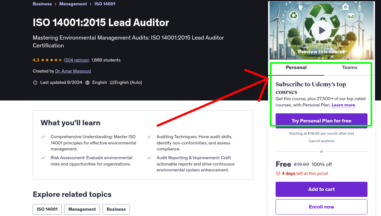Click the chevron after Business breadcrumb
The image size is (381, 216).
pos(55,4)
